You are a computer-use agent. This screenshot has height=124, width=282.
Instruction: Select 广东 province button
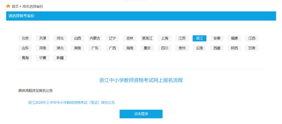click(x=95, y=48)
